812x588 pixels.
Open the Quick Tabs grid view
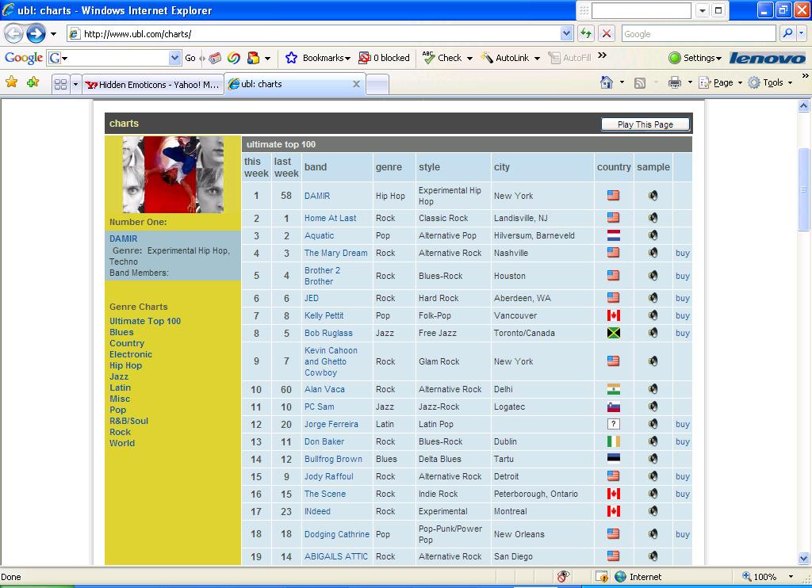click(60, 84)
